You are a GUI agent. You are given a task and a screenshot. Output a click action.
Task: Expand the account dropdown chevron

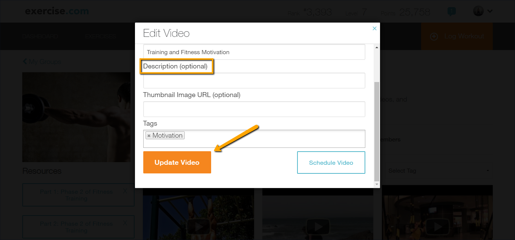tap(490, 11)
